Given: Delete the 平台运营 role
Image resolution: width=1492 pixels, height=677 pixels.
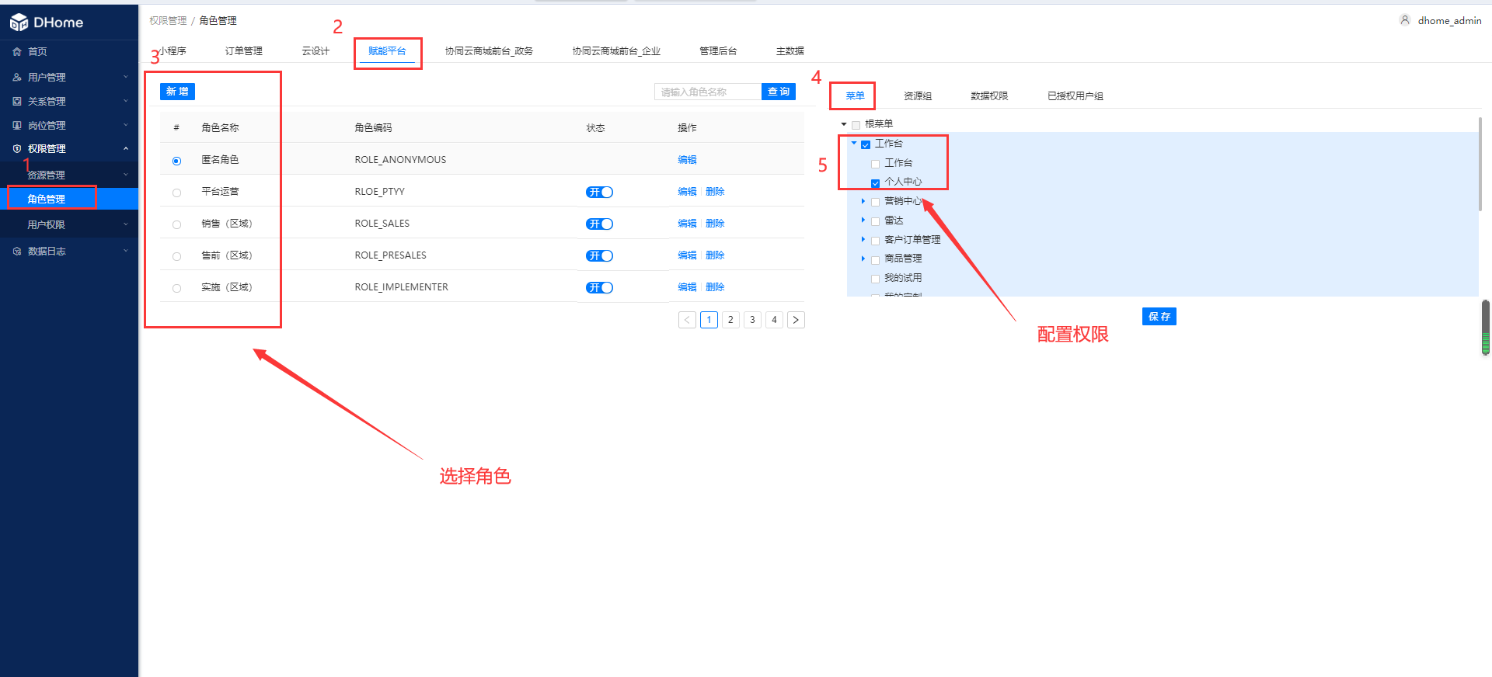Looking at the screenshot, I should click(x=715, y=192).
